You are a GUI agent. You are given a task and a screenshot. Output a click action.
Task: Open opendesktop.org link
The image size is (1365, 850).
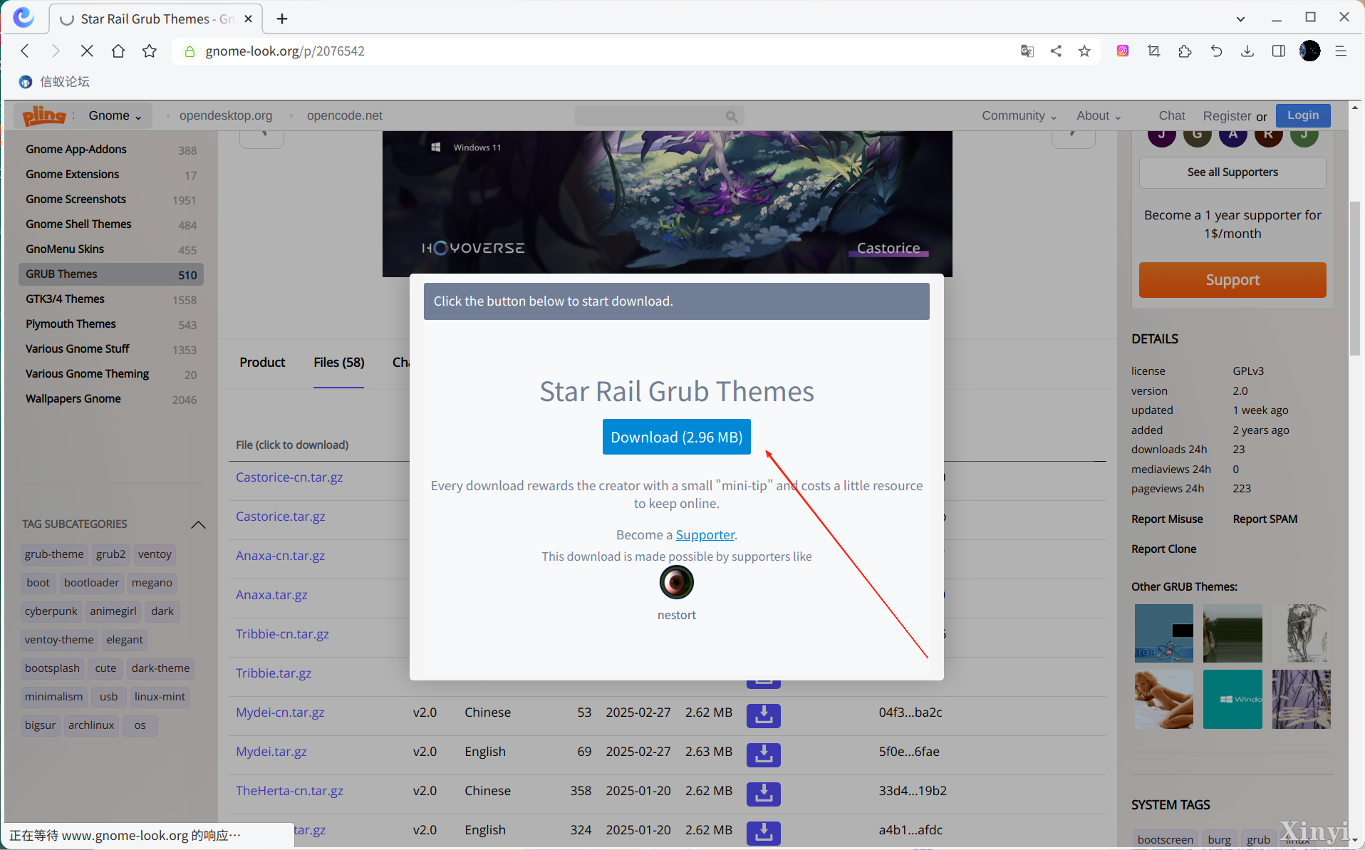225,115
